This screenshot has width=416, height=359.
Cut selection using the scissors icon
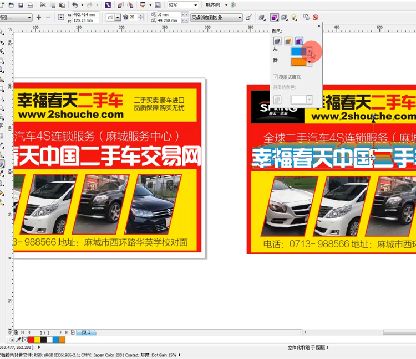click(43, 5)
